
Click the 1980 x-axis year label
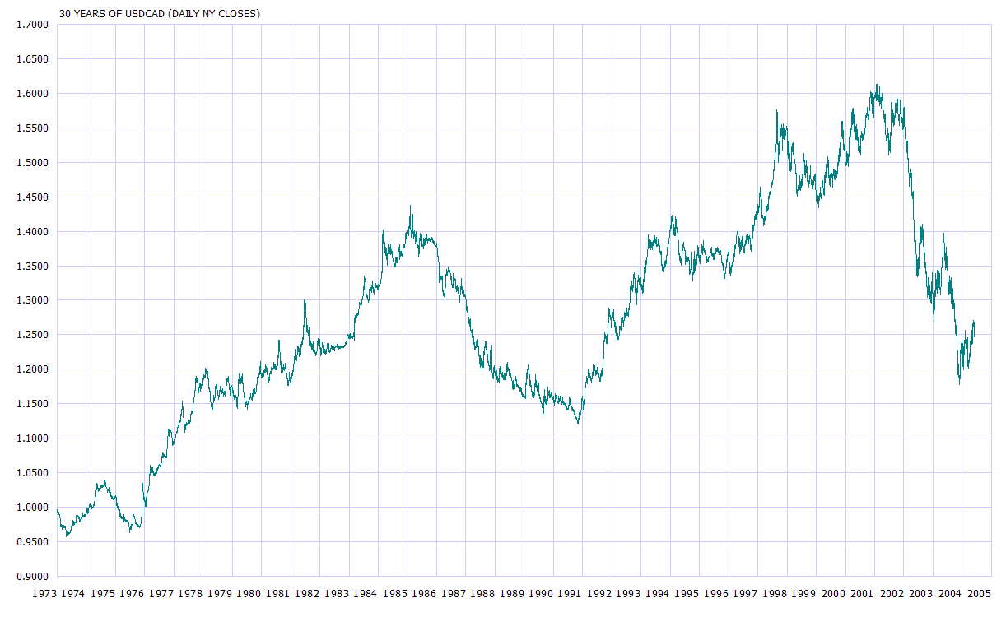249,594
